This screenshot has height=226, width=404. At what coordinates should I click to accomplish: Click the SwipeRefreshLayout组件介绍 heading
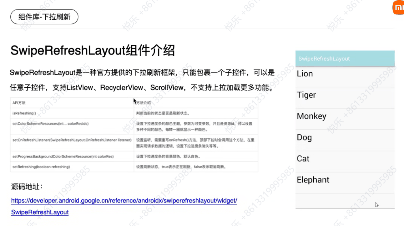click(93, 50)
